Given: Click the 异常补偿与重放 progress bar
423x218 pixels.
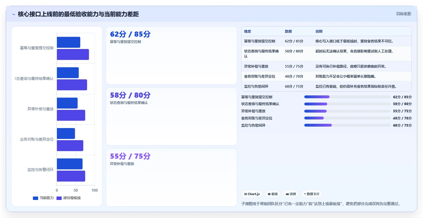Looking at the screenshot, I should click(347, 111).
